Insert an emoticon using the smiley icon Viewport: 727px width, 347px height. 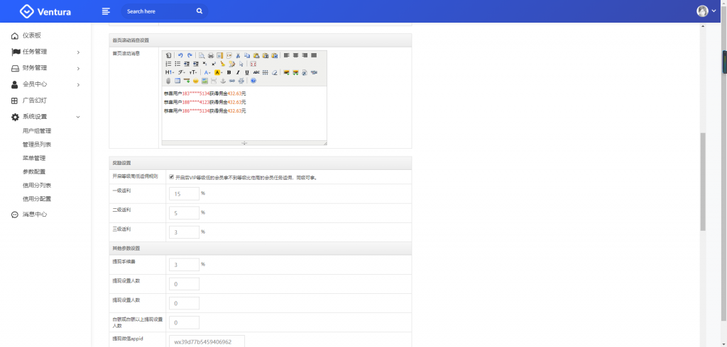[195, 81]
